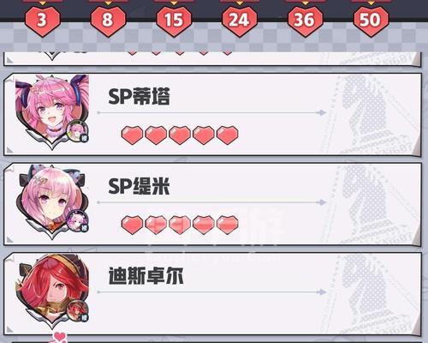Click the SP缇米 name label
The height and width of the screenshot is (343, 428).
pyautogui.click(x=139, y=186)
